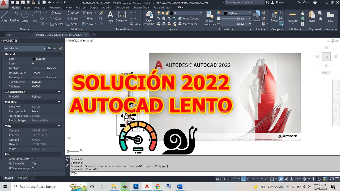Click the Undo arrow

[x=49, y=2]
